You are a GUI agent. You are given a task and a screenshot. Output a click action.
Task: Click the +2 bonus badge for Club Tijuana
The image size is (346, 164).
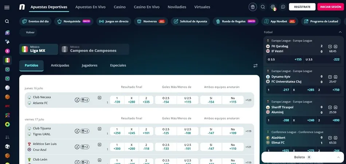coord(85,131)
